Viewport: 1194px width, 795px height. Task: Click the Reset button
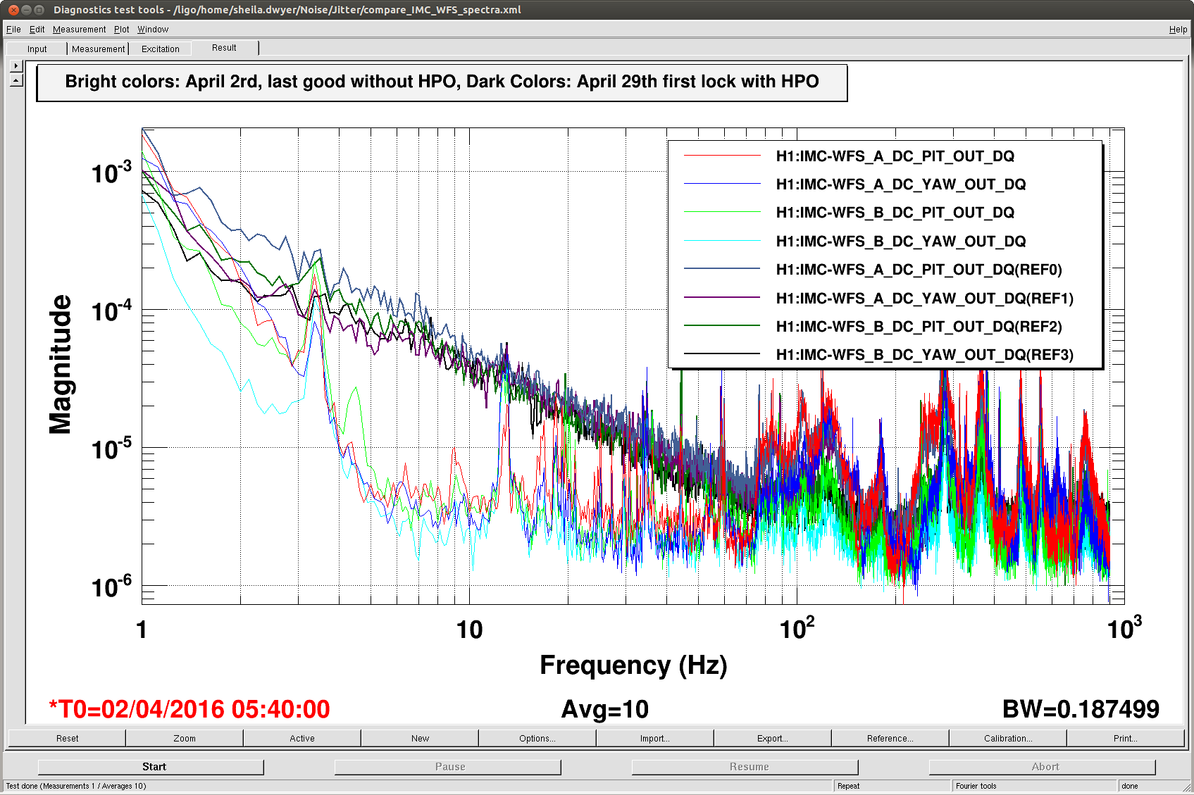[67, 738]
